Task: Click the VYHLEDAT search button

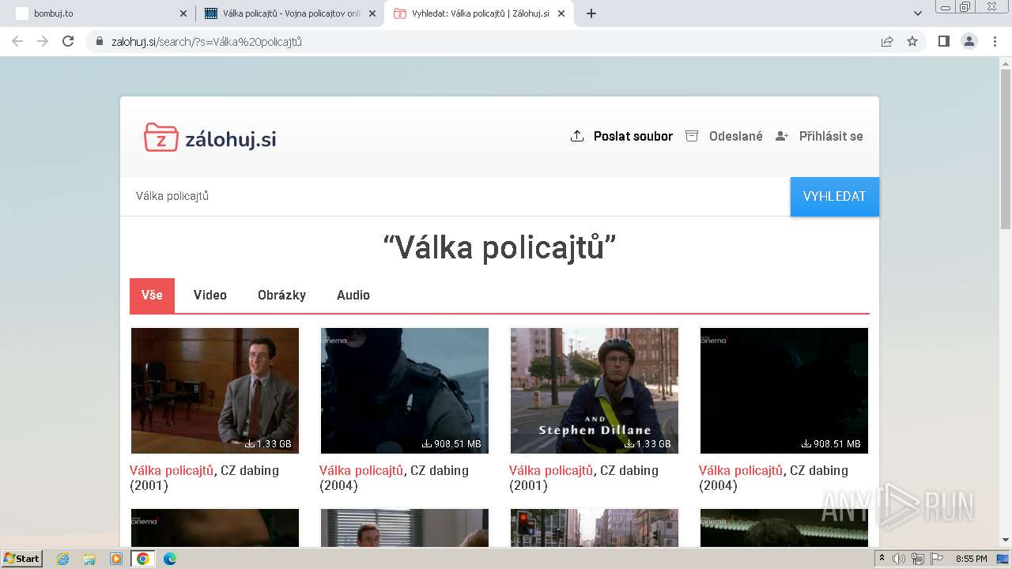Action: click(835, 196)
